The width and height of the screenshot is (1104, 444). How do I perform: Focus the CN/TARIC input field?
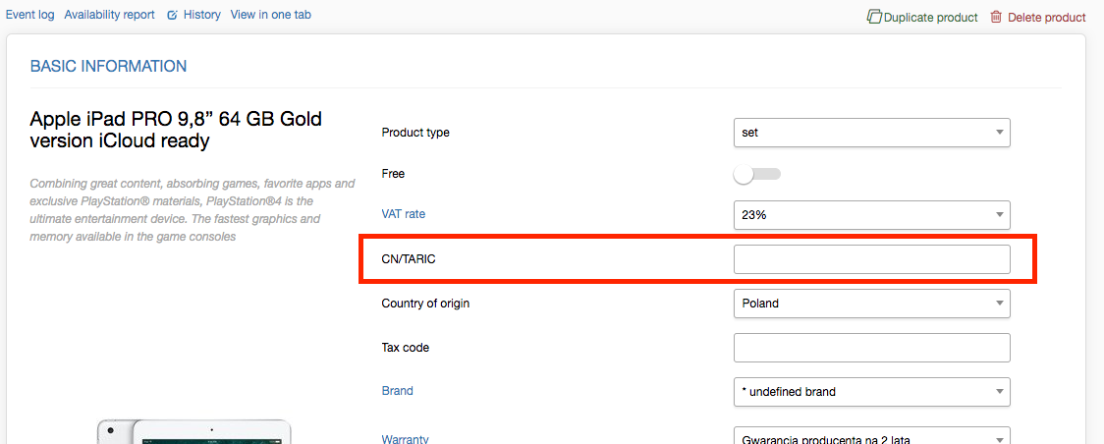point(871,259)
